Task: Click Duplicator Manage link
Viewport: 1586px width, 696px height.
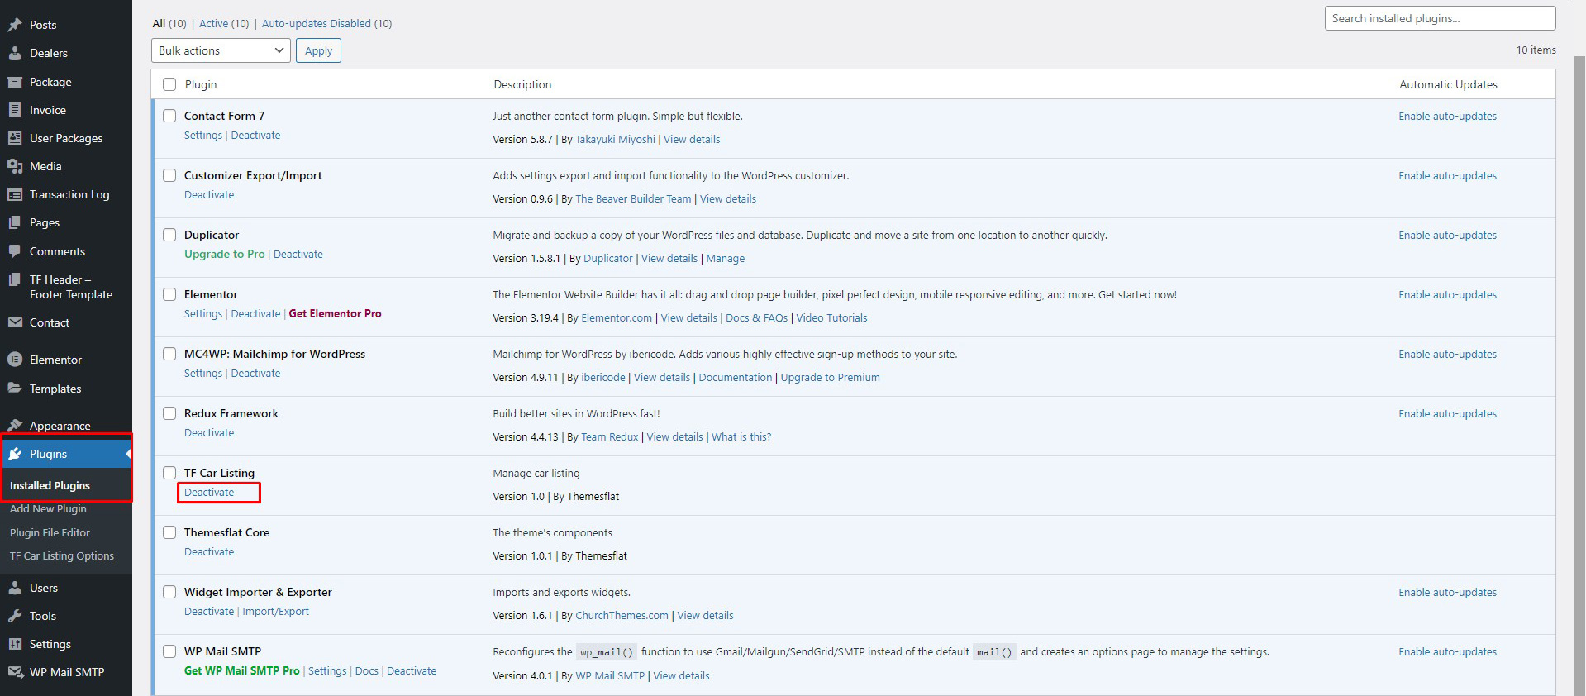Action: click(725, 258)
